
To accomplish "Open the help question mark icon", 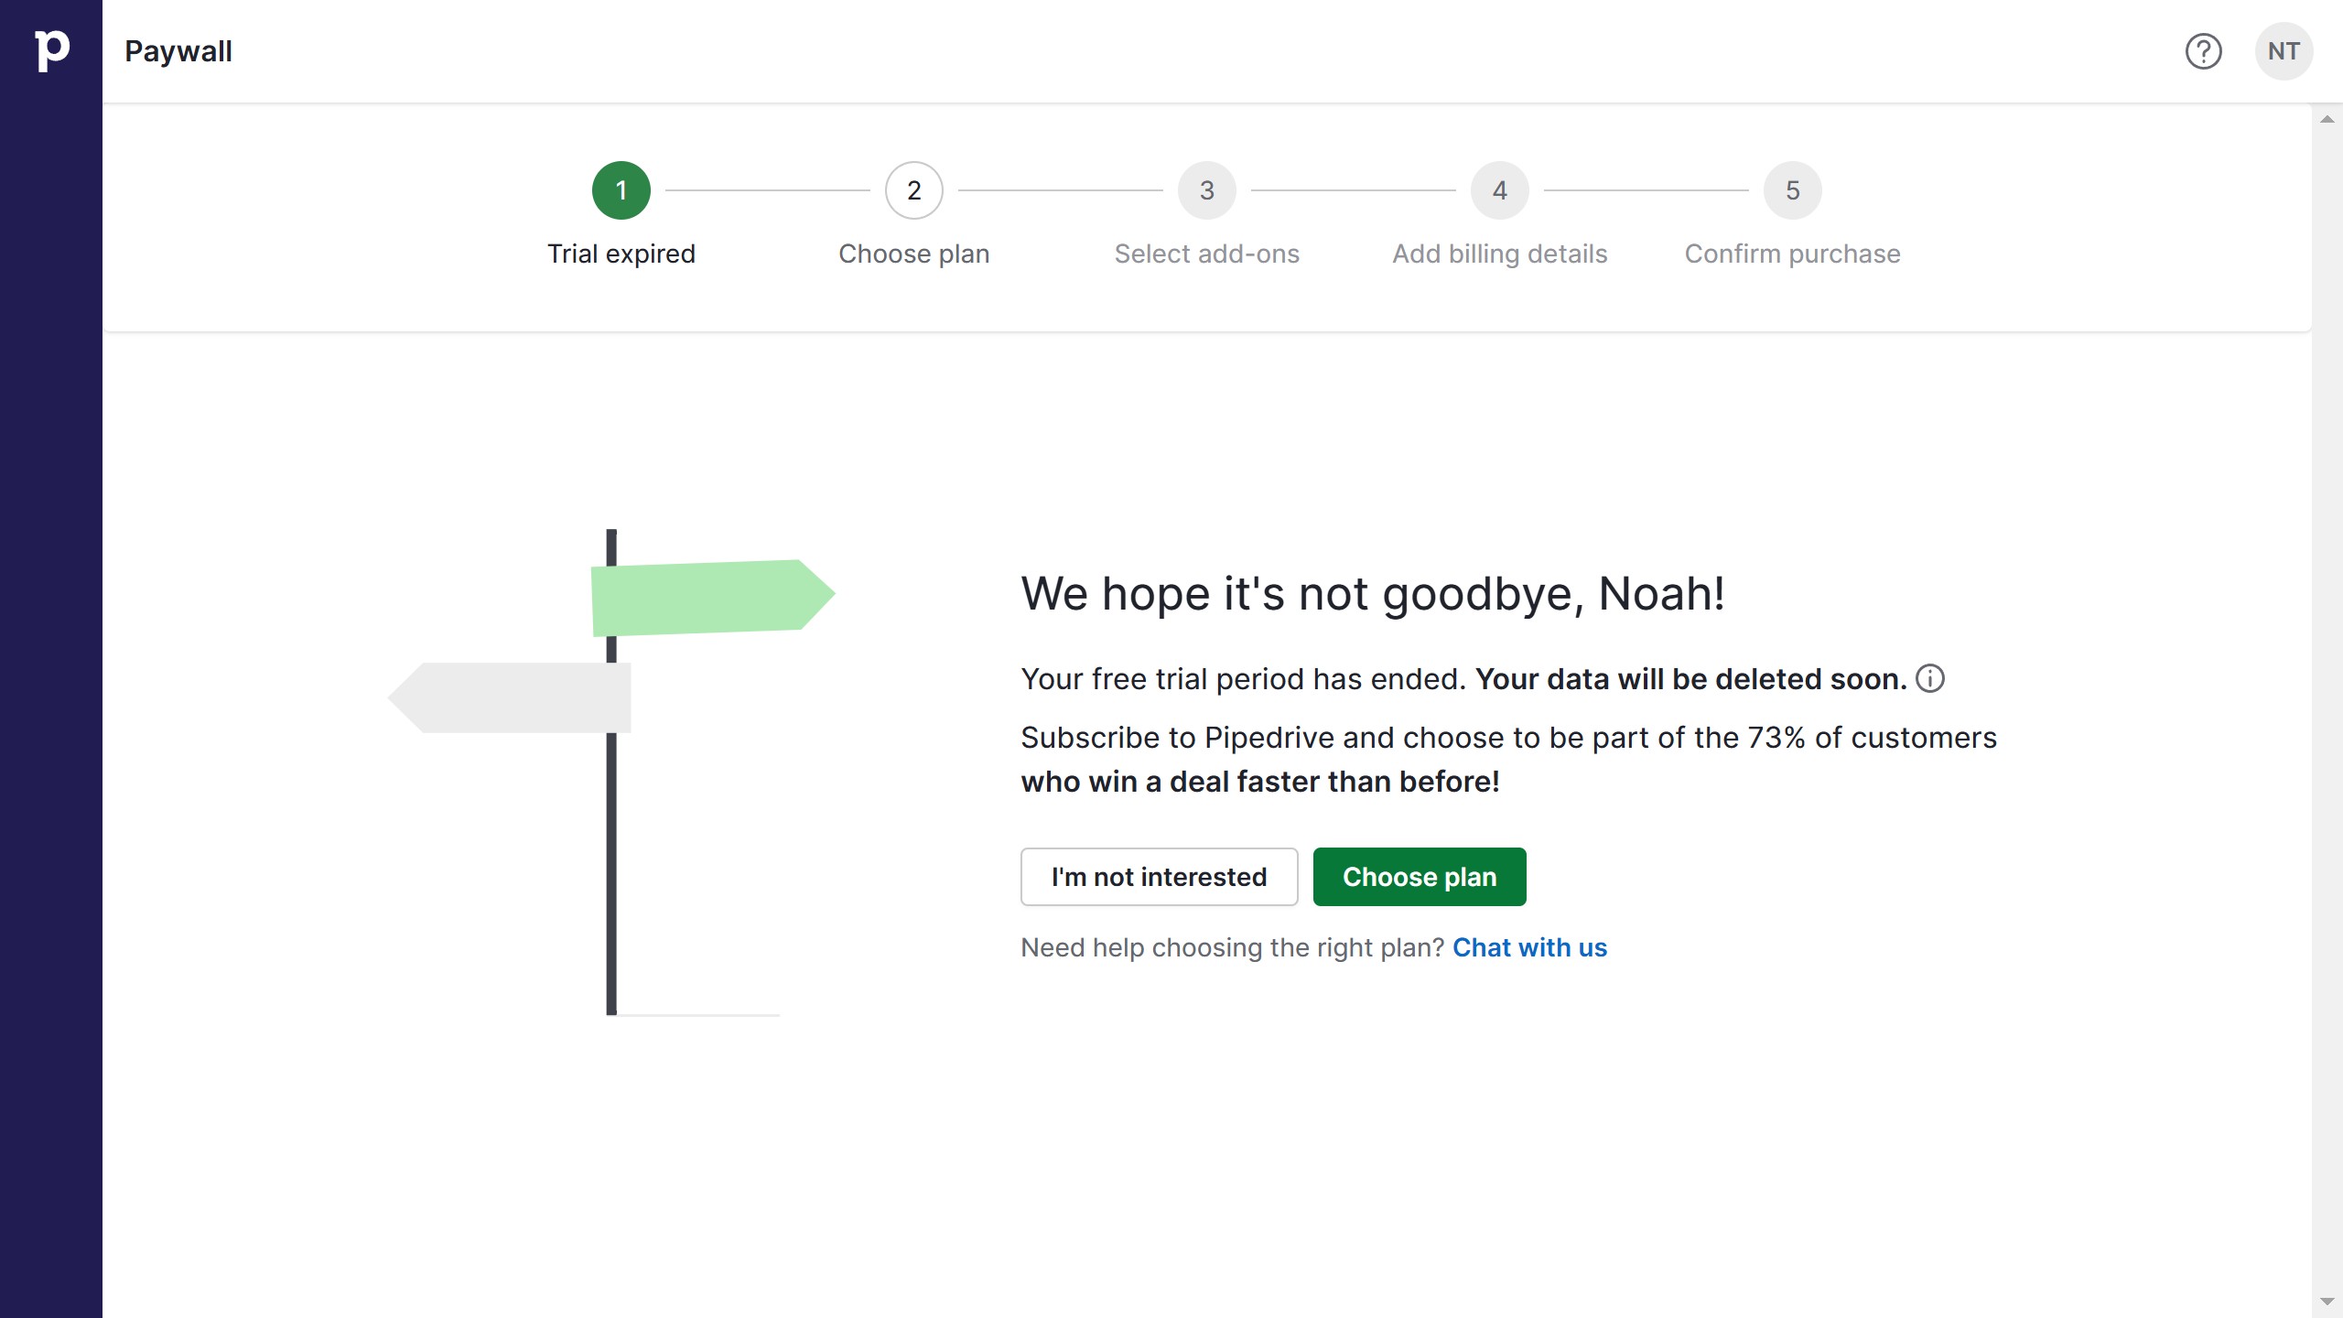I will click(x=2203, y=52).
